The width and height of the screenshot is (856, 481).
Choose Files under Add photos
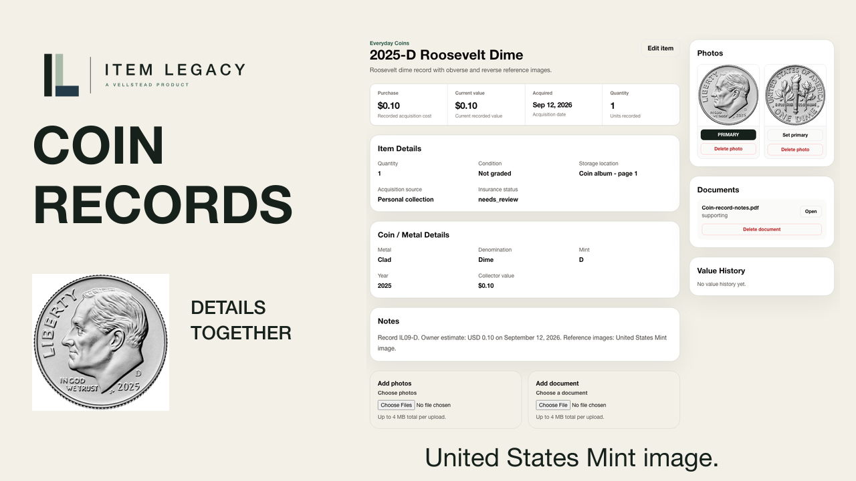pos(396,405)
